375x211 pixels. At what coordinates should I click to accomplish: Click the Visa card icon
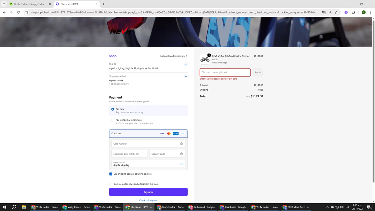(x=162, y=133)
